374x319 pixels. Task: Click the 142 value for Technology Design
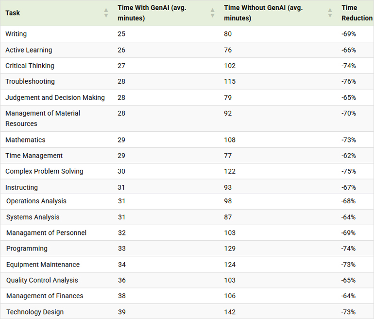pyautogui.click(x=230, y=312)
